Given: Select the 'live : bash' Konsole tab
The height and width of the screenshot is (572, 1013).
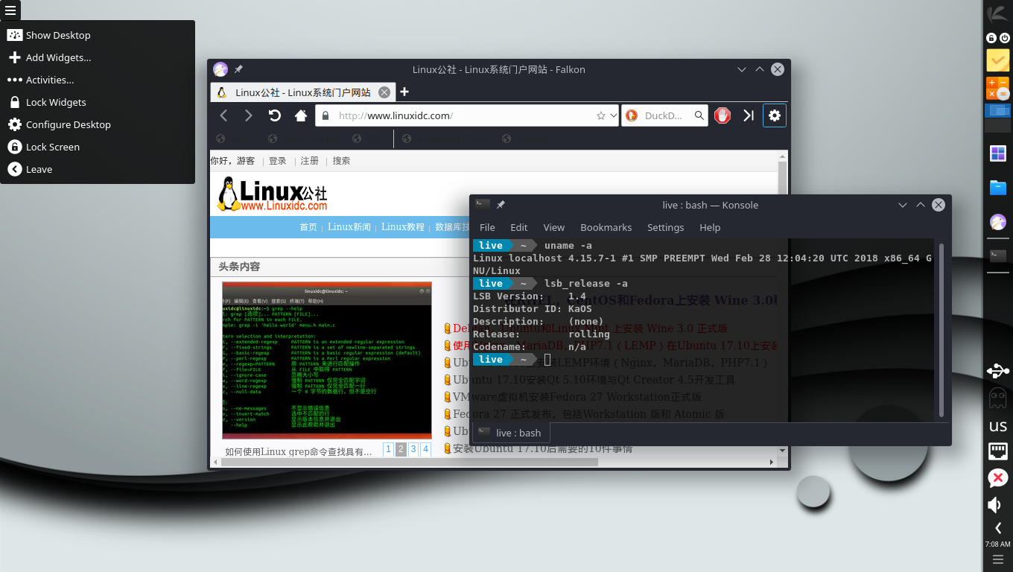Looking at the screenshot, I should pyautogui.click(x=510, y=433).
